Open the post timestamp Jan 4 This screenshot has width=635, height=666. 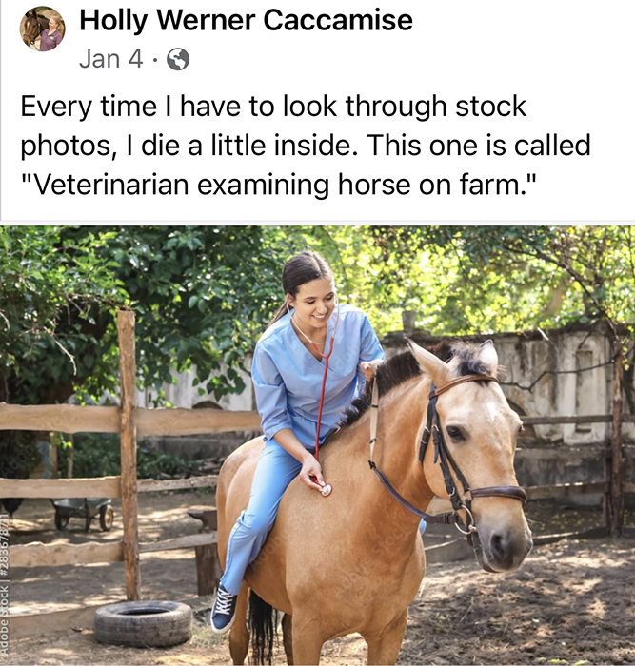[x=111, y=59]
